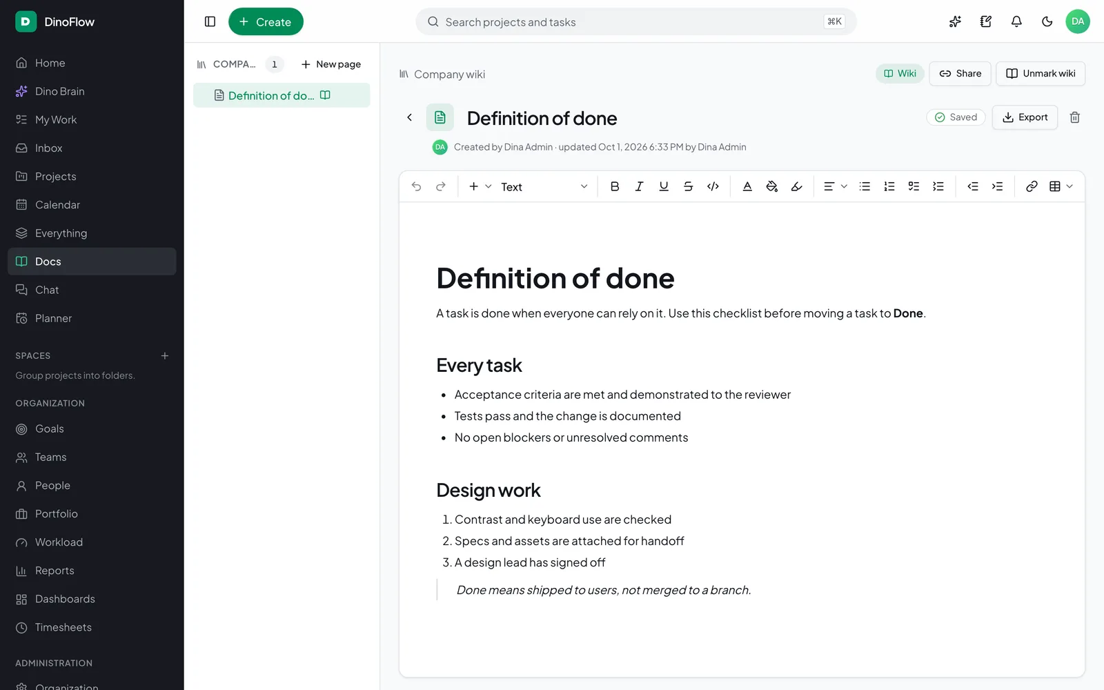Open the notifications bell

1016,21
